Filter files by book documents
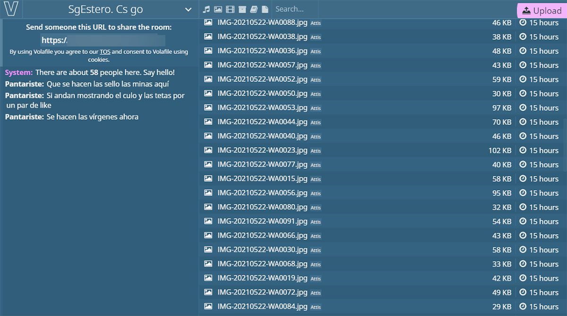Screen dimensions: 567x316 coord(254,9)
